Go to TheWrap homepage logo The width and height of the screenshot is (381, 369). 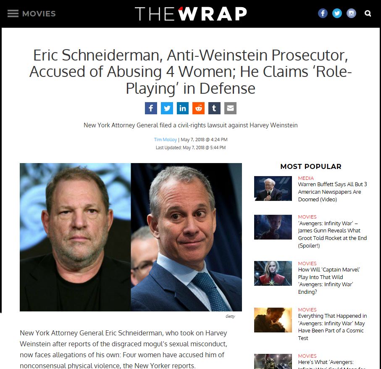[x=191, y=13]
